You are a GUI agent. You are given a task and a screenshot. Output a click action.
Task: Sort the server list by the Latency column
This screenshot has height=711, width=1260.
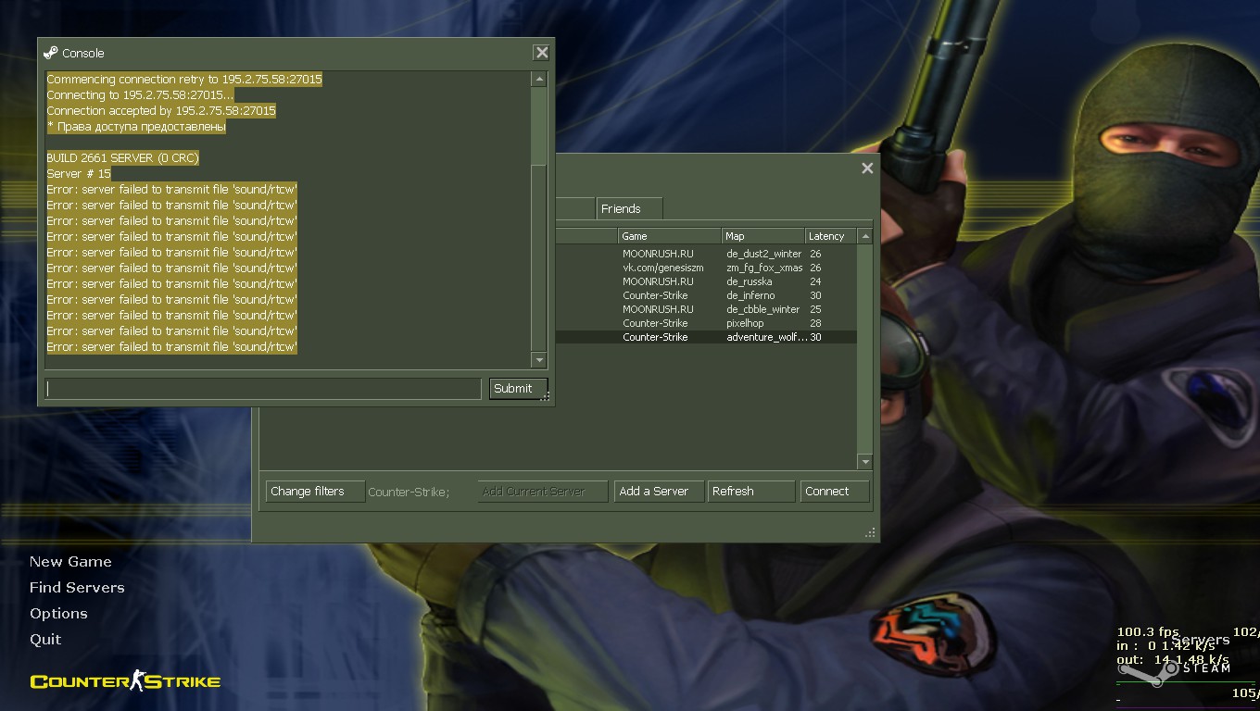pyautogui.click(x=831, y=236)
